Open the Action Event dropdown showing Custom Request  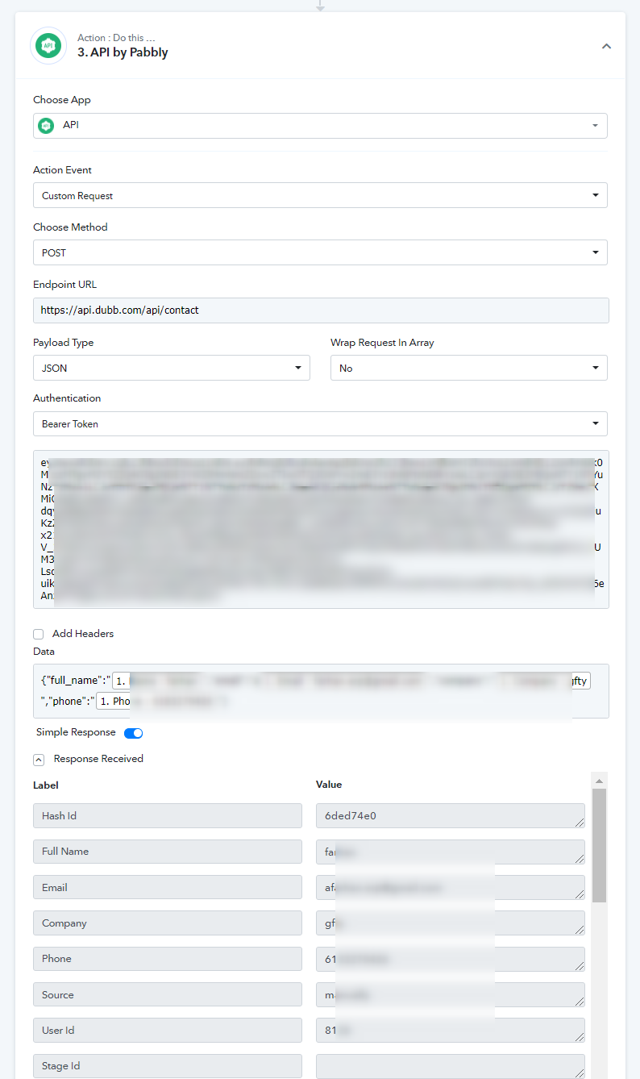pyautogui.click(x=320, y=195)
